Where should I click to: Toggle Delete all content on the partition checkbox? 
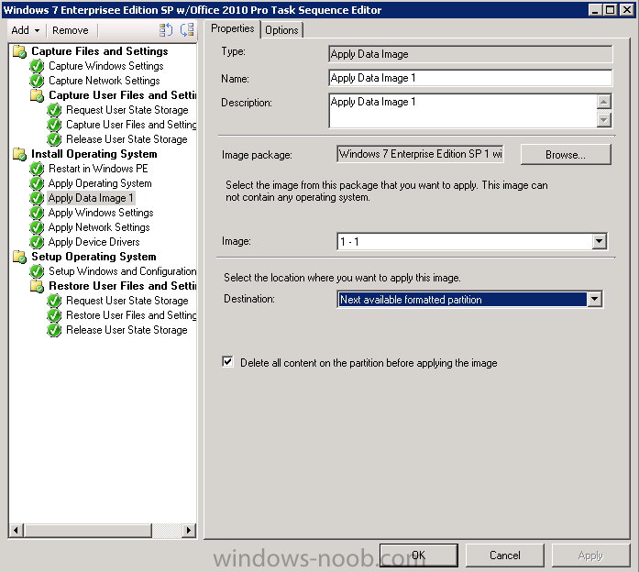pos(227,362)
